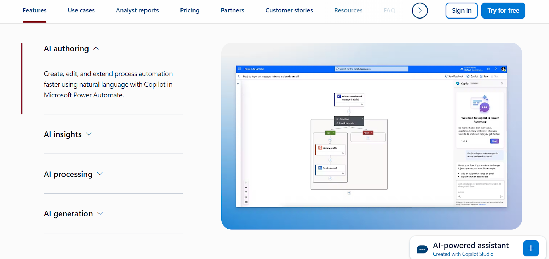Switch to Partners tab
The width and height of the screenshot is (549, 259).
pos(232,10)
